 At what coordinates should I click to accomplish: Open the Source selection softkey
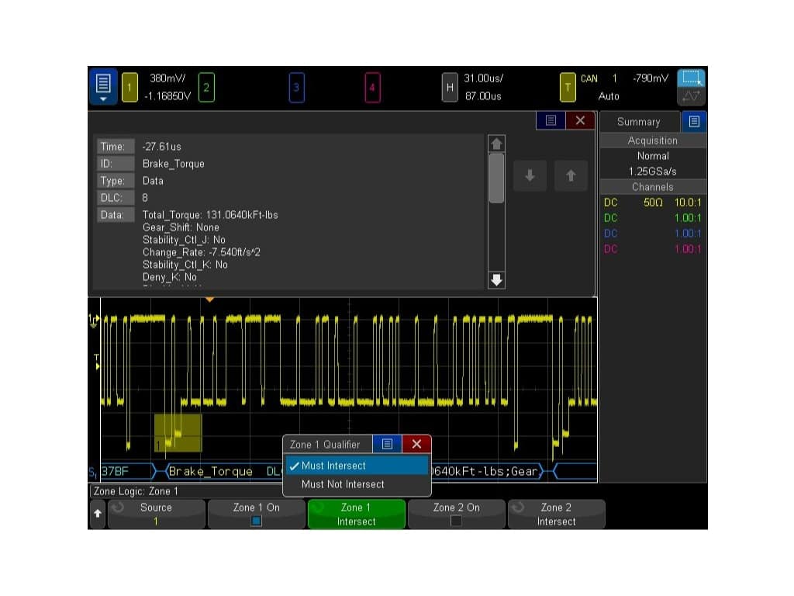156,514
